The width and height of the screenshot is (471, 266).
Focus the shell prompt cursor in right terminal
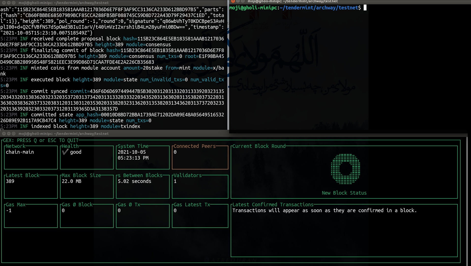pos(365,8)
